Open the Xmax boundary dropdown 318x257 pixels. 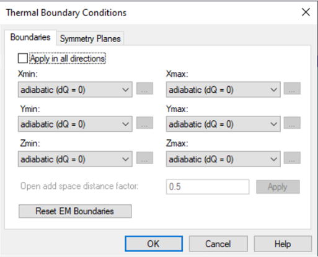[x=223, y=90]
